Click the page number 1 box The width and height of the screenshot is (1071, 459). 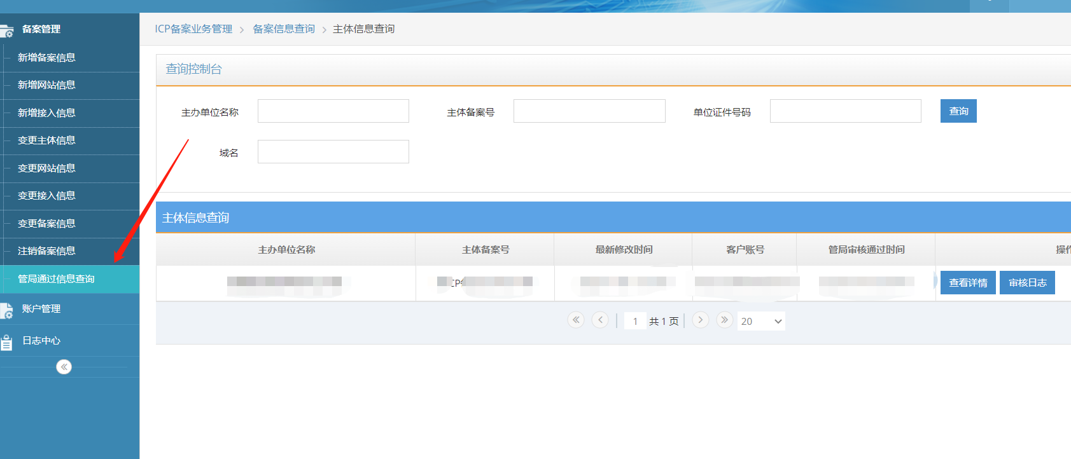[x=635, y=321]
